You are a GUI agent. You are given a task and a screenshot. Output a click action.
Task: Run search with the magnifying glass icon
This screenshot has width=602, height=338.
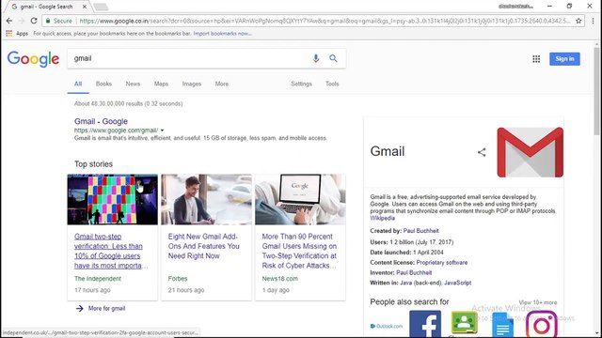pyautogui.click(x=333, y=58)
